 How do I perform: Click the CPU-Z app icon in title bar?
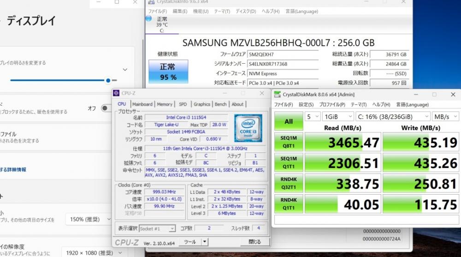(x=116, y=93)
